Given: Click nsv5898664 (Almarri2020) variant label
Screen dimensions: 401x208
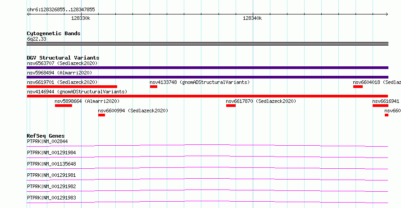Looking at the screenshot, I should [87, 101].
